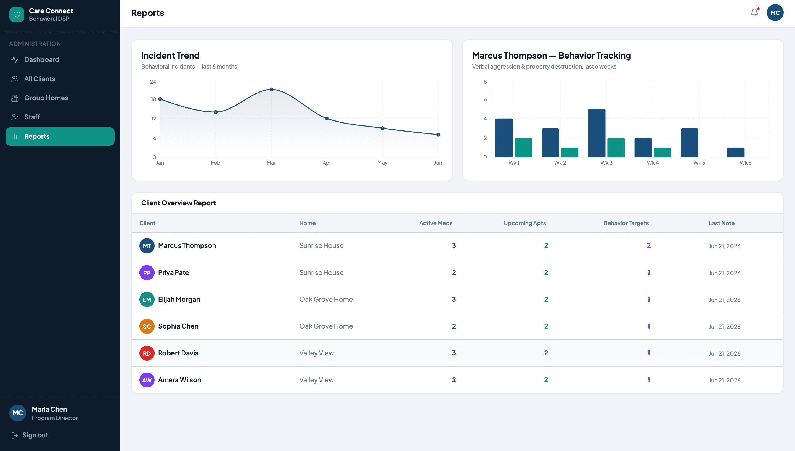Viewport: 795px width, 451px height.
Task: Click the Upcoming Apts column header
Action: click(x=524, y=223)
